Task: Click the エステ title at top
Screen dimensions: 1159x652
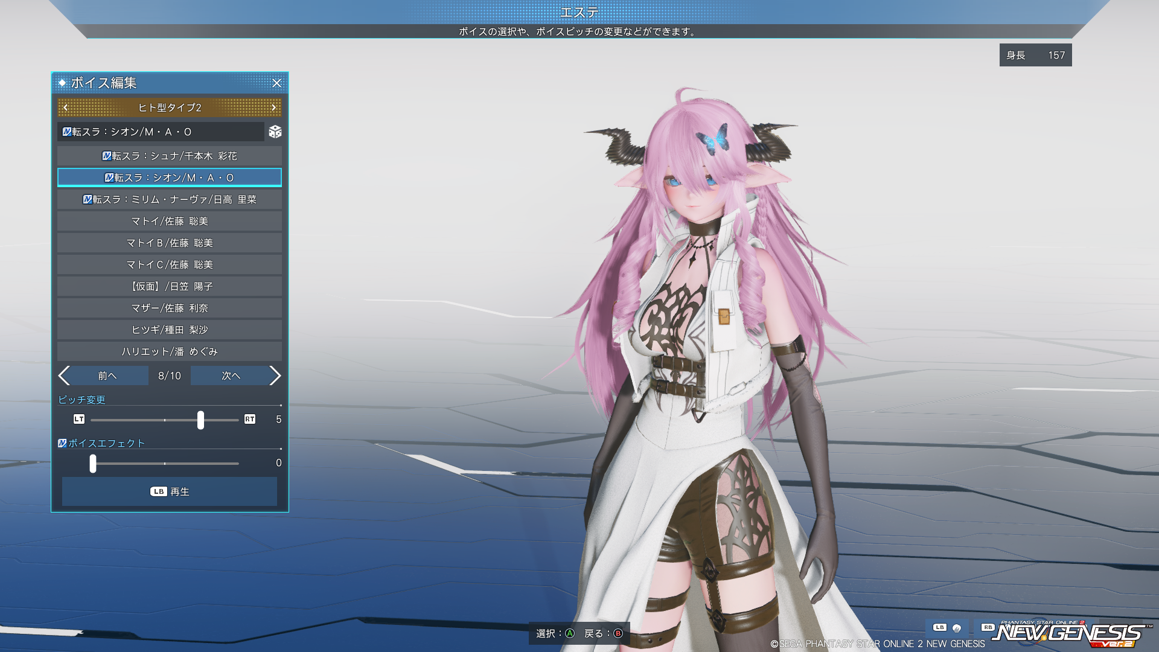Action: tap(579, 12)
